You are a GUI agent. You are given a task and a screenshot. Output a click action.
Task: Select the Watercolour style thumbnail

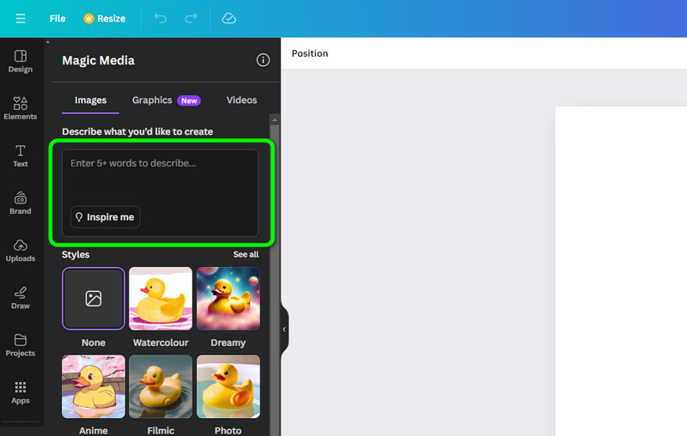[161, 299]
